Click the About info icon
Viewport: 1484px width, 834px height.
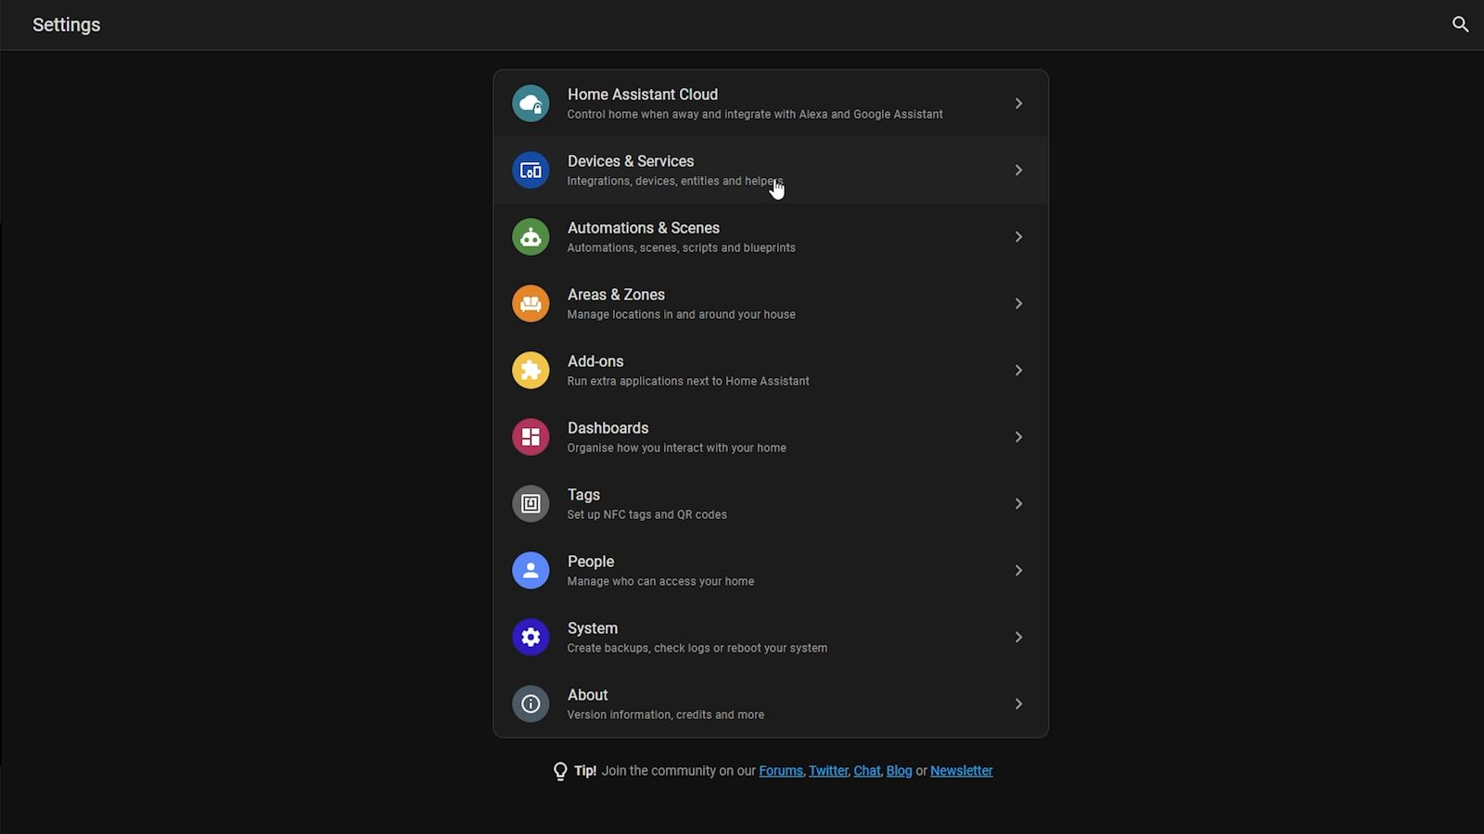531,704
